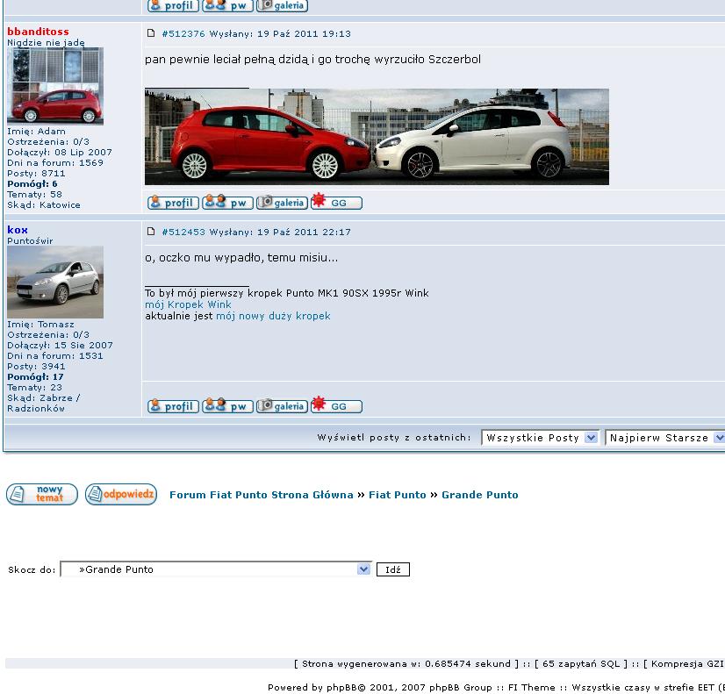Click post icon next to #512453
Screen dimensions: 725x694
pos(151,232)
